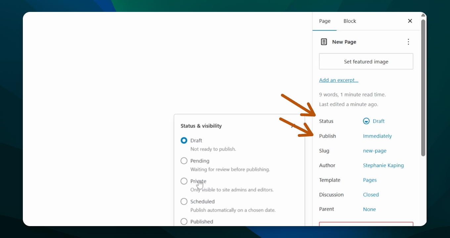The height and width of the screenshot is (238, 450).
Task: Open the Pages template selector
Action: pos(370,180)
